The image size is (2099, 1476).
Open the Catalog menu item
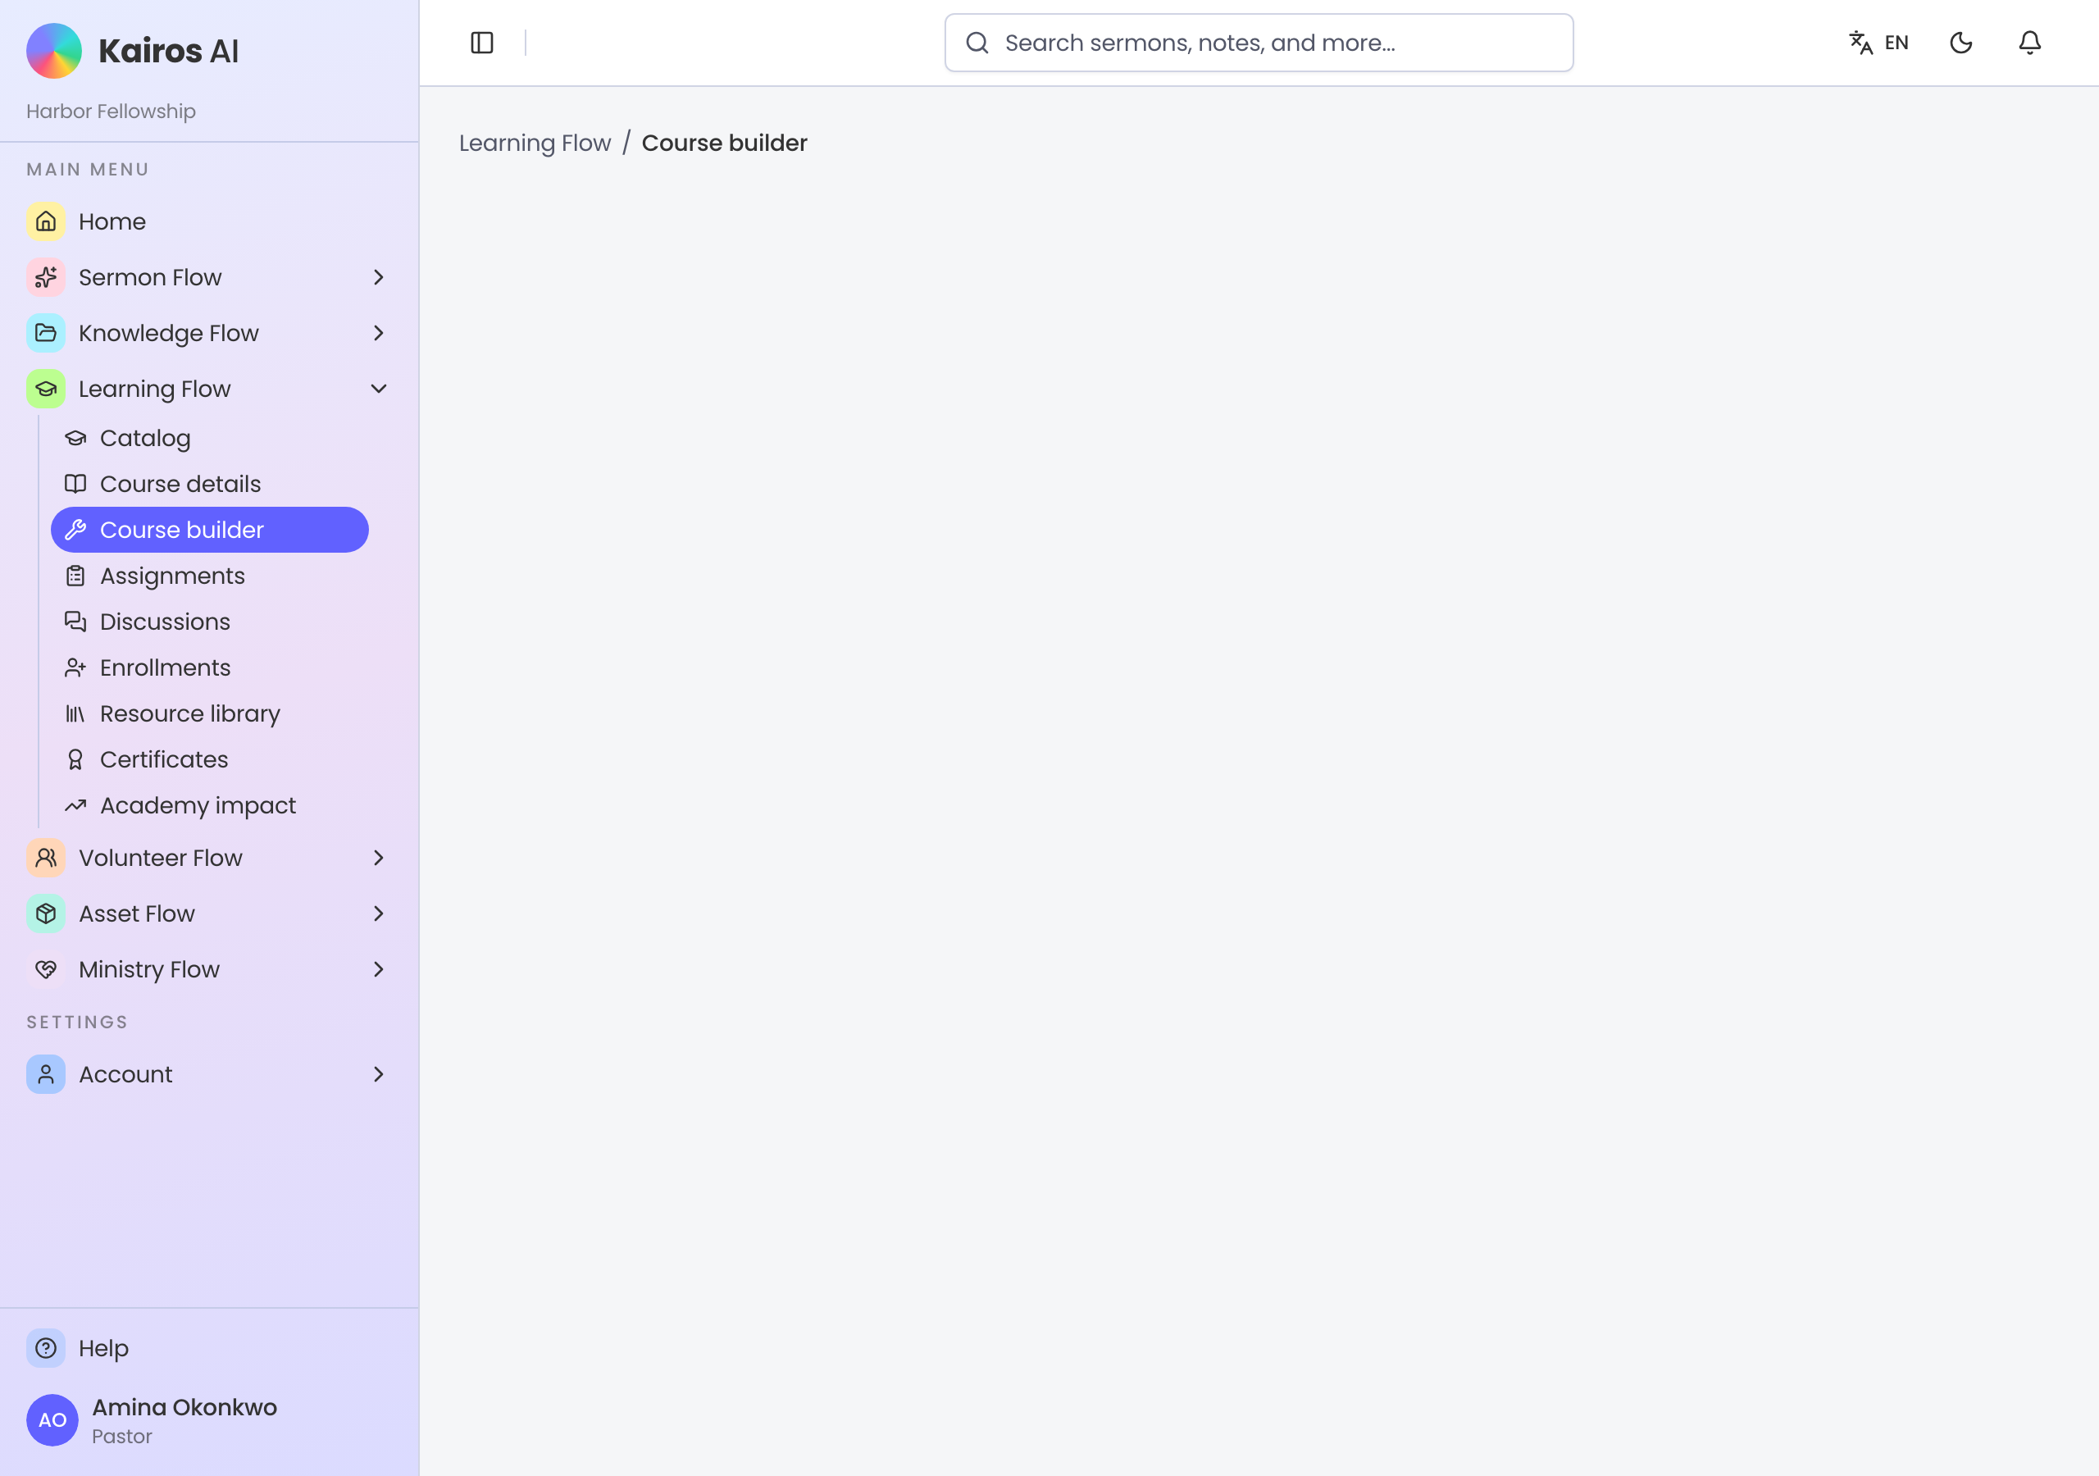209,438
